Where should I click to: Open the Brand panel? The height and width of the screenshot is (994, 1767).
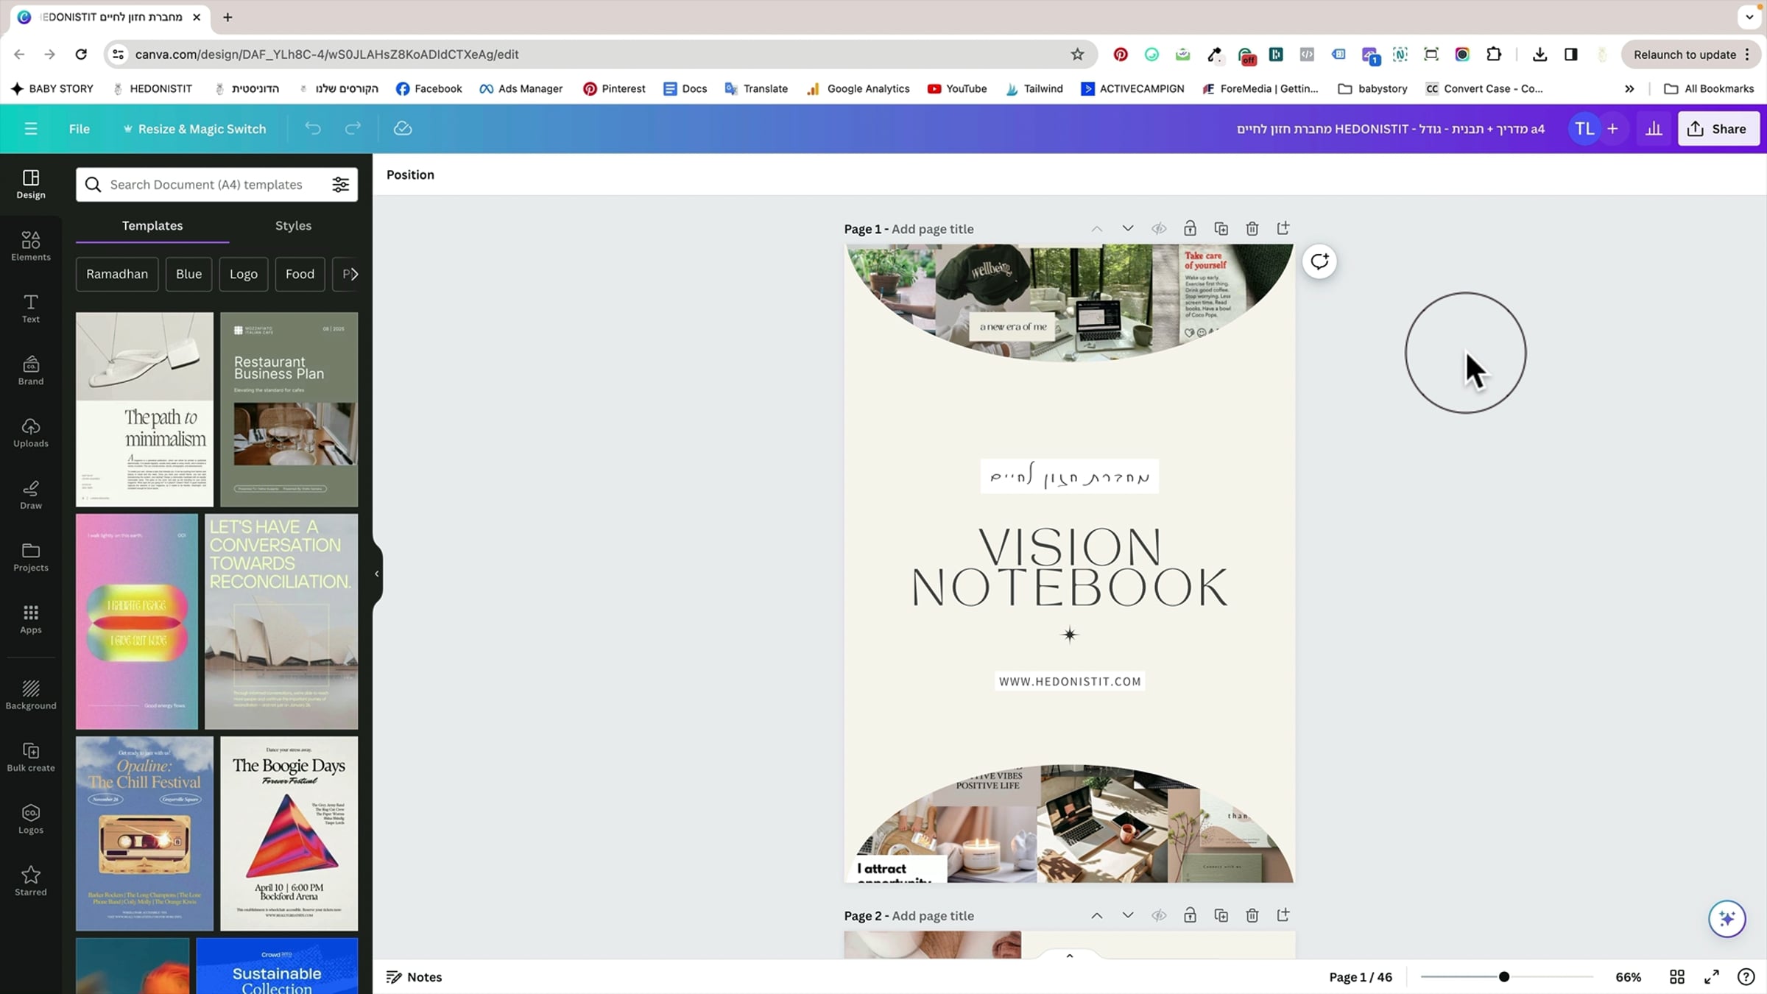[x=31, y=370]
